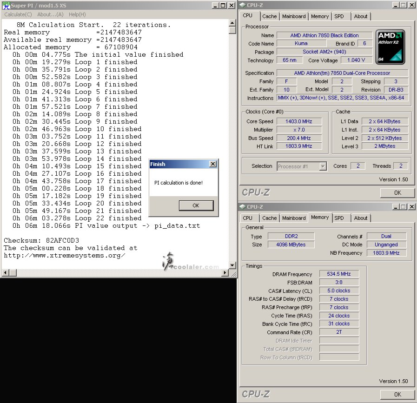The image size is (417, 403).
Task: Click the Command Rate value 2T
Action: (x=339, y=332)
